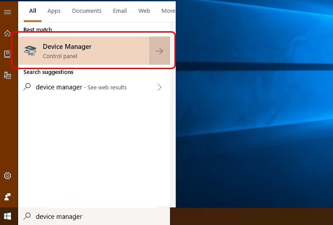The image size is (333, 225).
Task: Expand the web results suggestion chevron
Action: [159, 87]
